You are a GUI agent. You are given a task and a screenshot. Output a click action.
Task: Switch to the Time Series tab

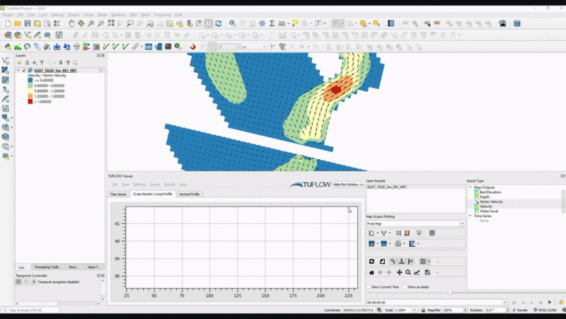tap(117, 194)
